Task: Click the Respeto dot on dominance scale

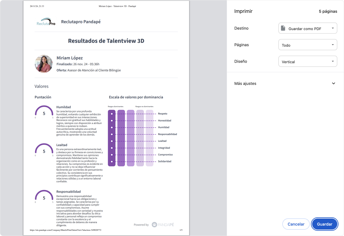Action: coord(112,114)
